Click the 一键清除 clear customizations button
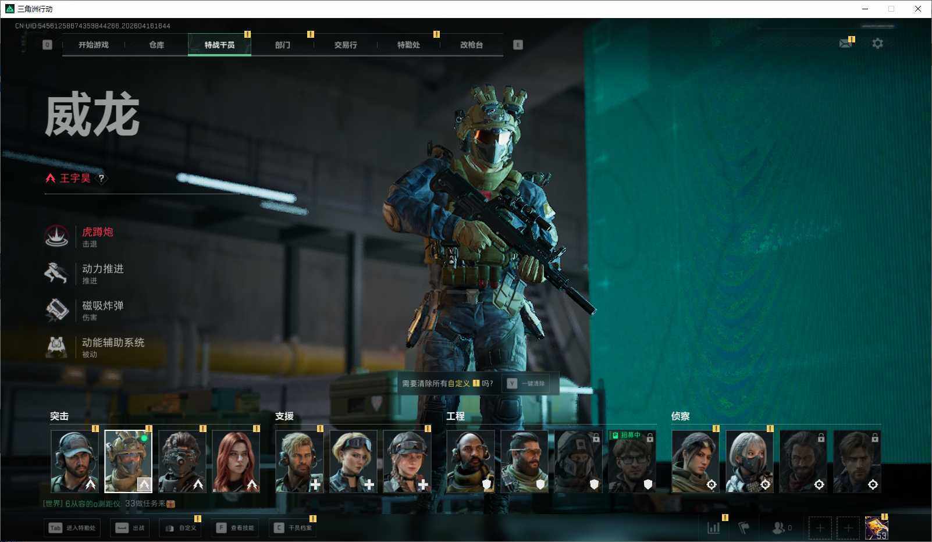932x542 pixels. pyautogui.click(x=527, y=384)
